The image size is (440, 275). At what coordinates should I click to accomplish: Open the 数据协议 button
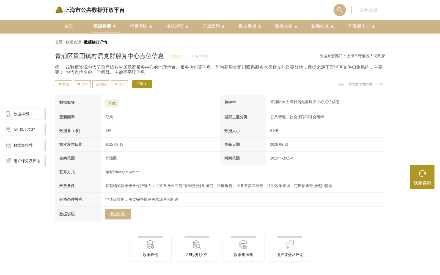118,214
